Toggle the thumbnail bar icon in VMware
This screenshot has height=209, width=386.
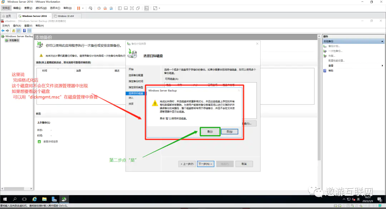[126, 8]
